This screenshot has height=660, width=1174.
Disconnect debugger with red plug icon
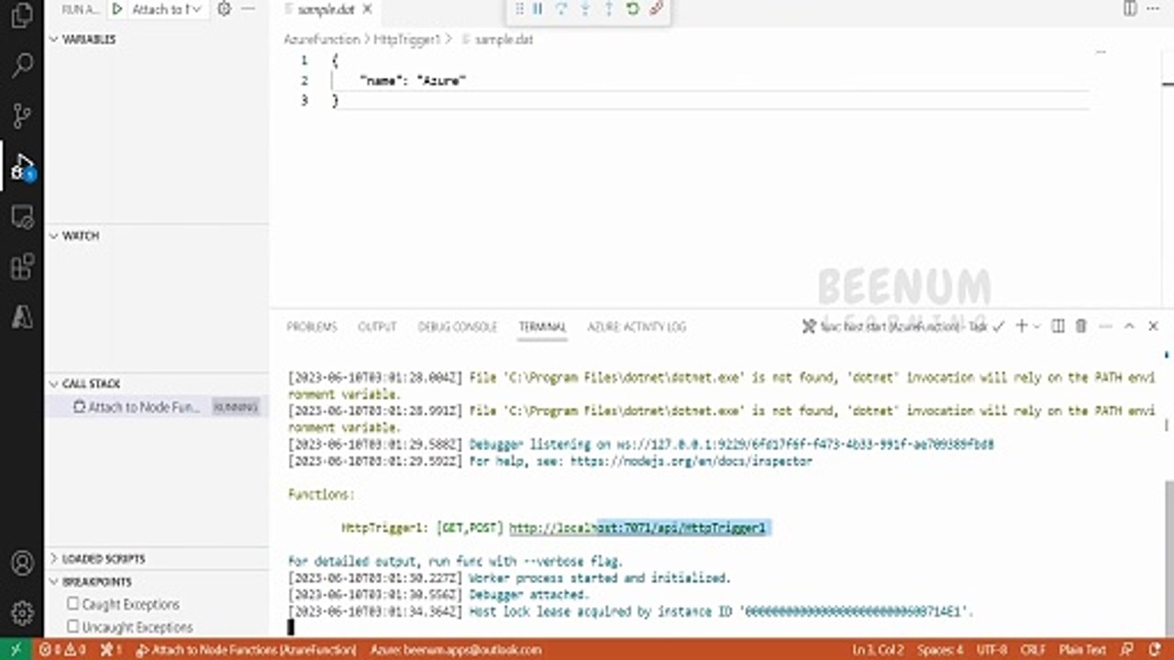(x=656, y=9)
